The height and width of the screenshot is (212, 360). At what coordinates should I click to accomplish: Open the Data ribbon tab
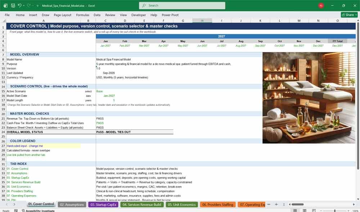coord(97,15)
